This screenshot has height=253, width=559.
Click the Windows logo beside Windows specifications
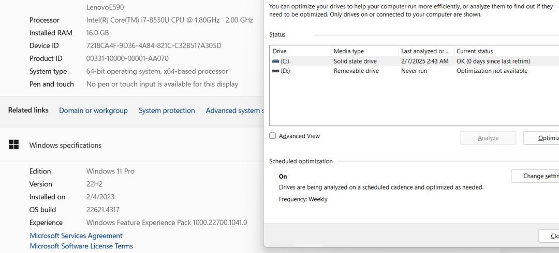[13, 145]
